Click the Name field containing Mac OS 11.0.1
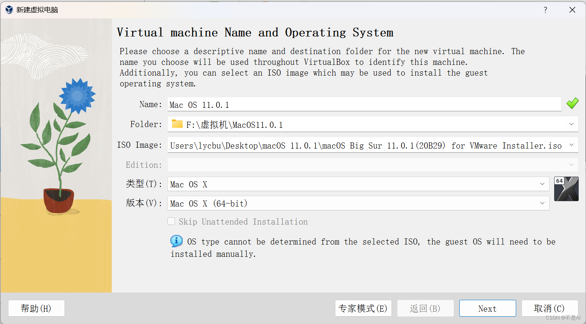The image size is (586, 324). pyautogui.click(x=365, y=104)
